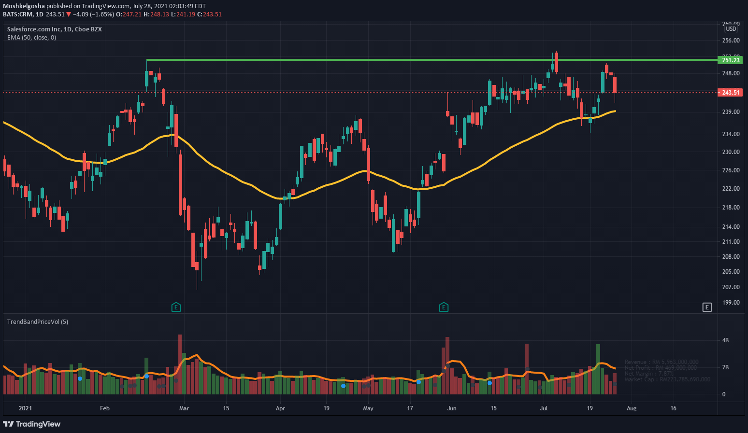This screenshot has height=433, width=748.
Task: Click the 222.00 price axis label
Action: (x=731, y=188)
